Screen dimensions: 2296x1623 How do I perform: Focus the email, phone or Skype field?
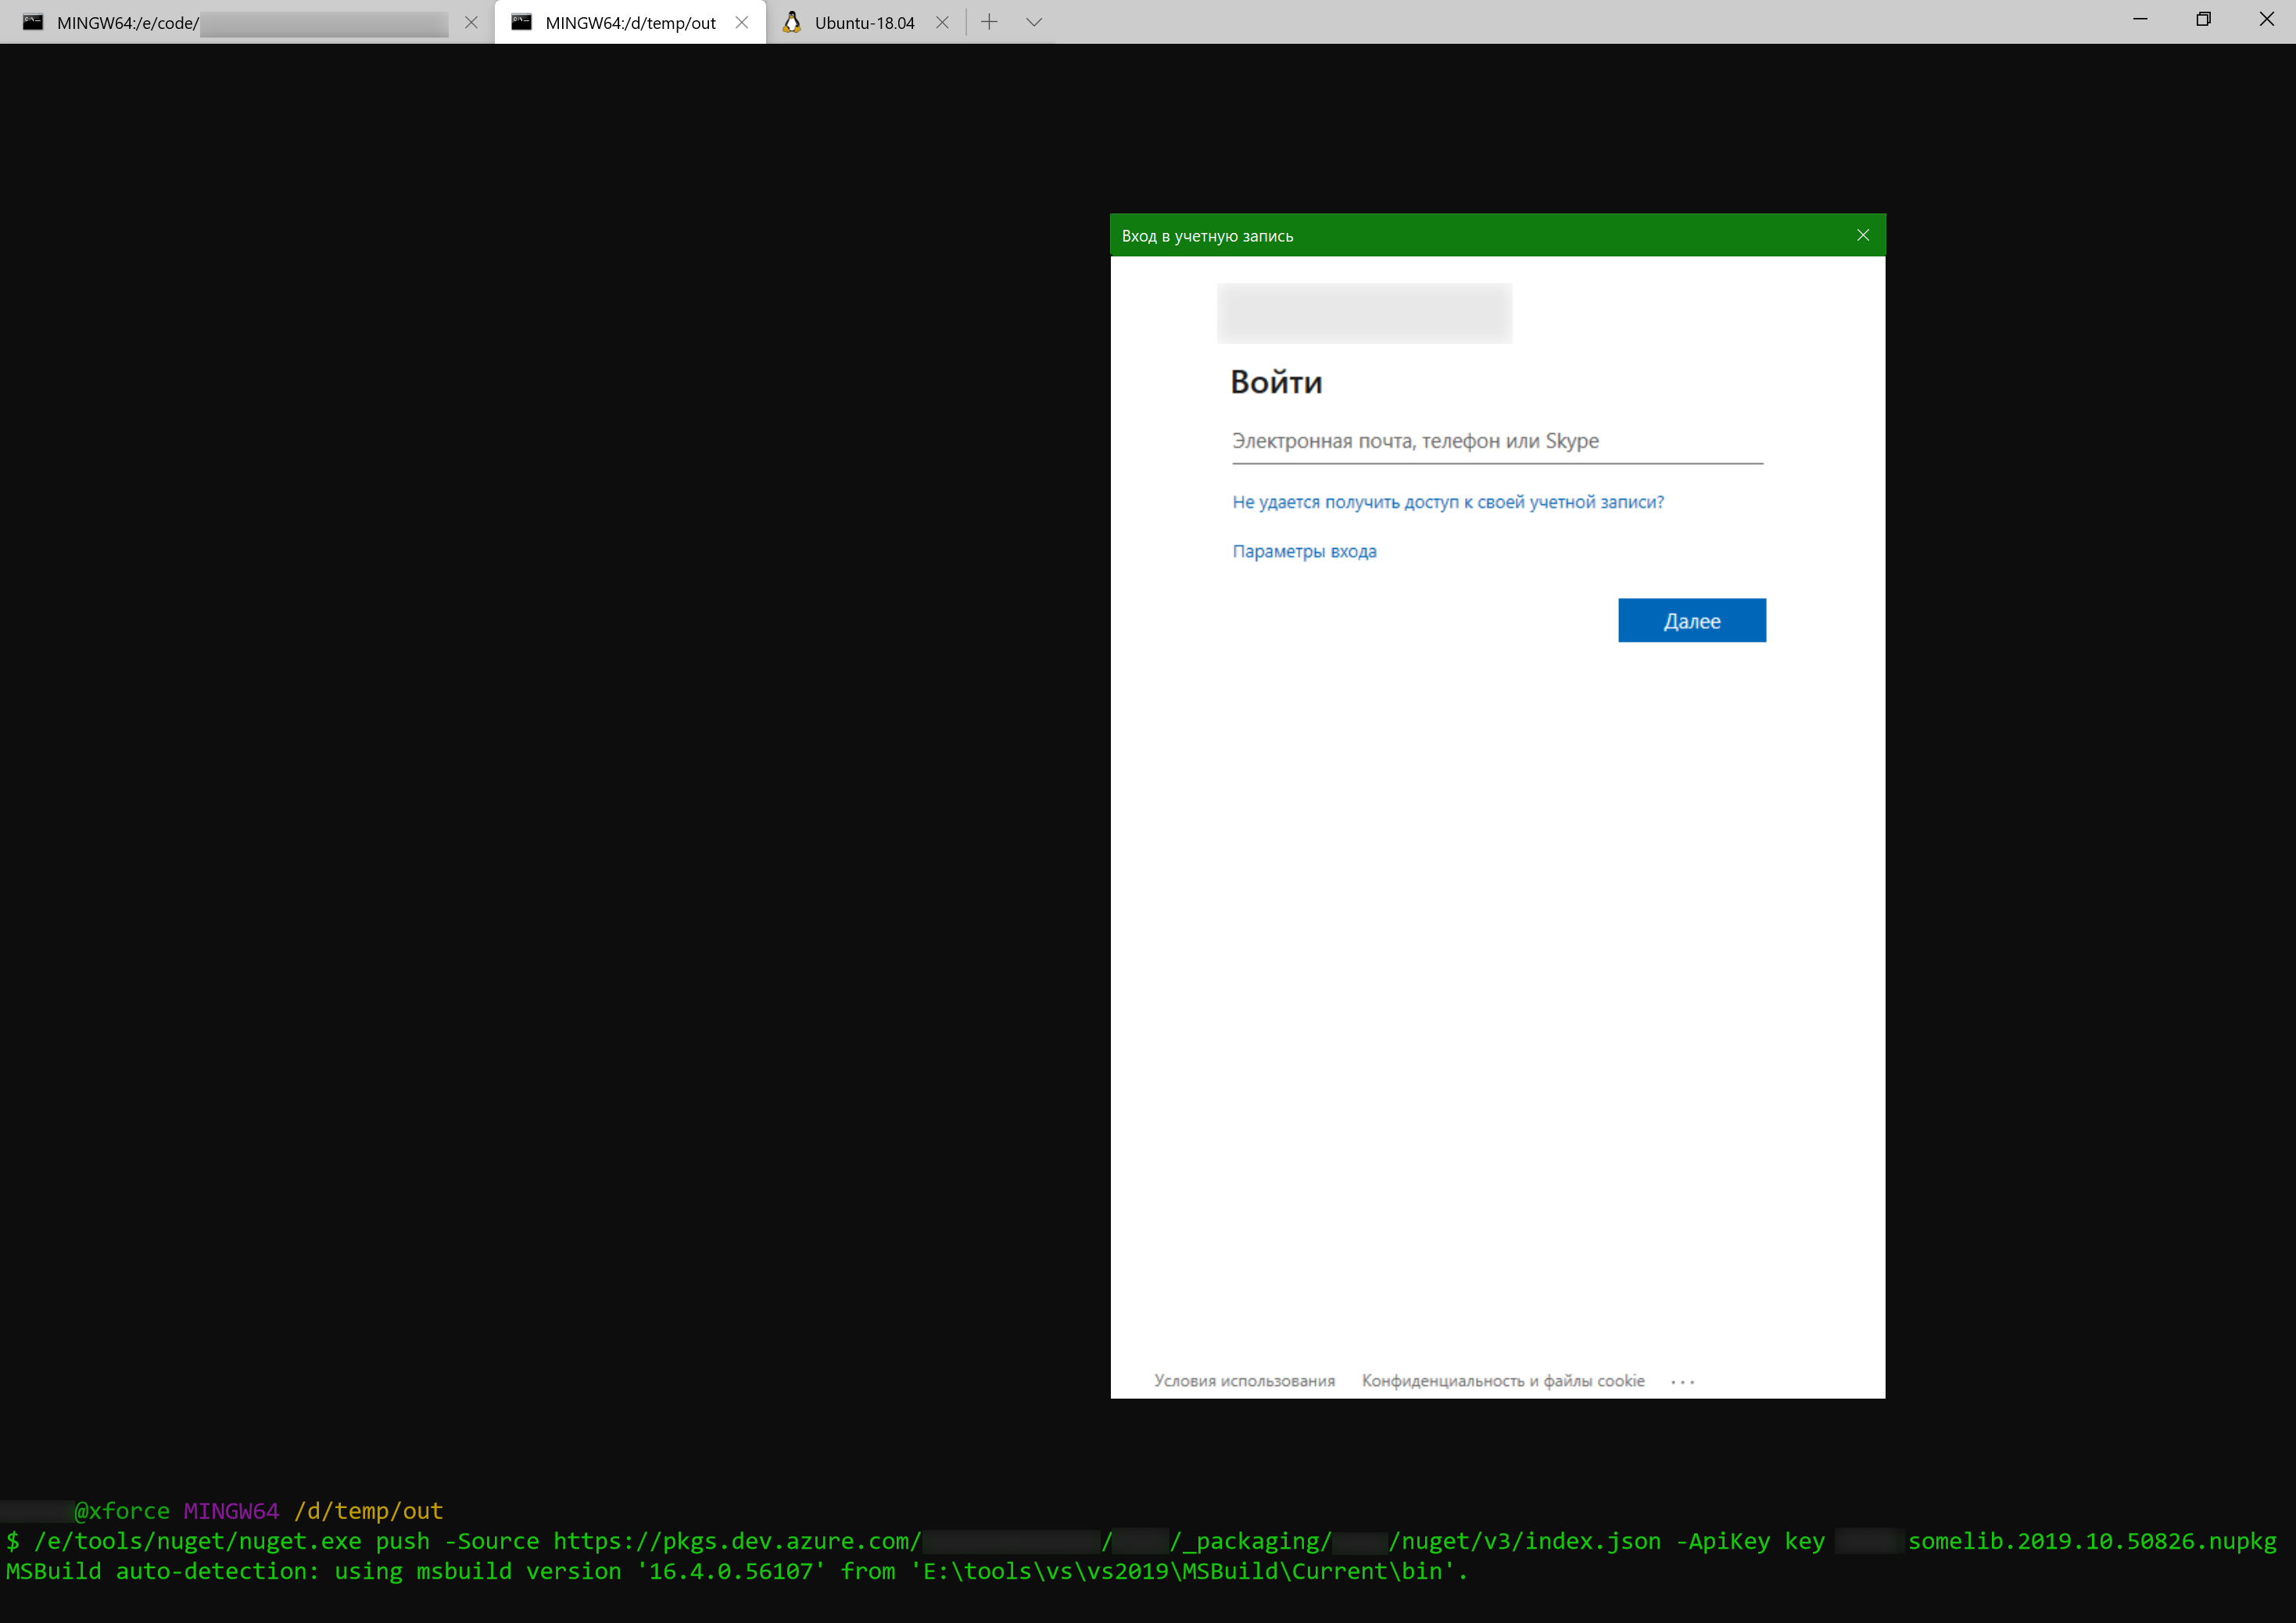[x=1497, y=441]
